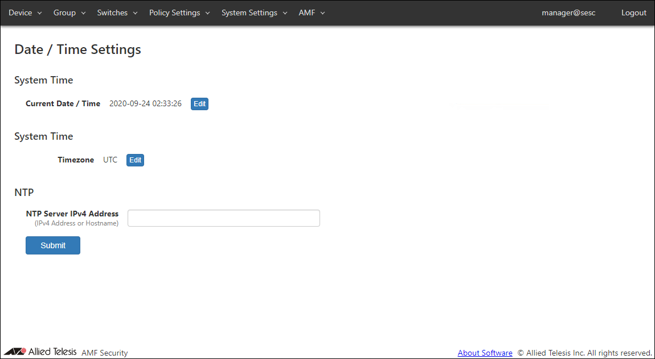Expand the Policy Settings menu
This screenshot has width=655, height=359.
179,12
